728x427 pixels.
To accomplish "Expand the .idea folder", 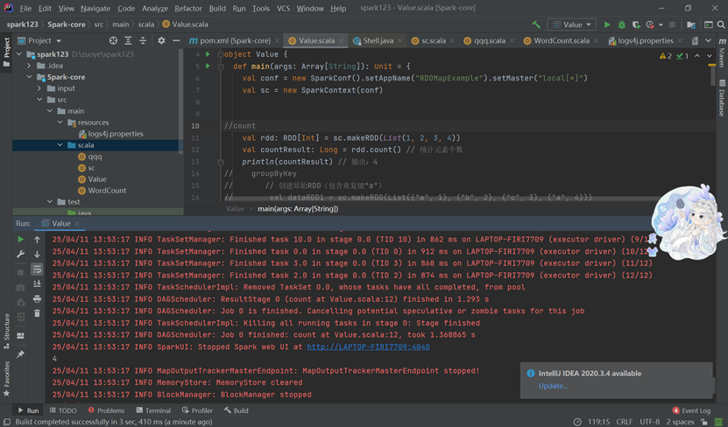I will (29, 66).
